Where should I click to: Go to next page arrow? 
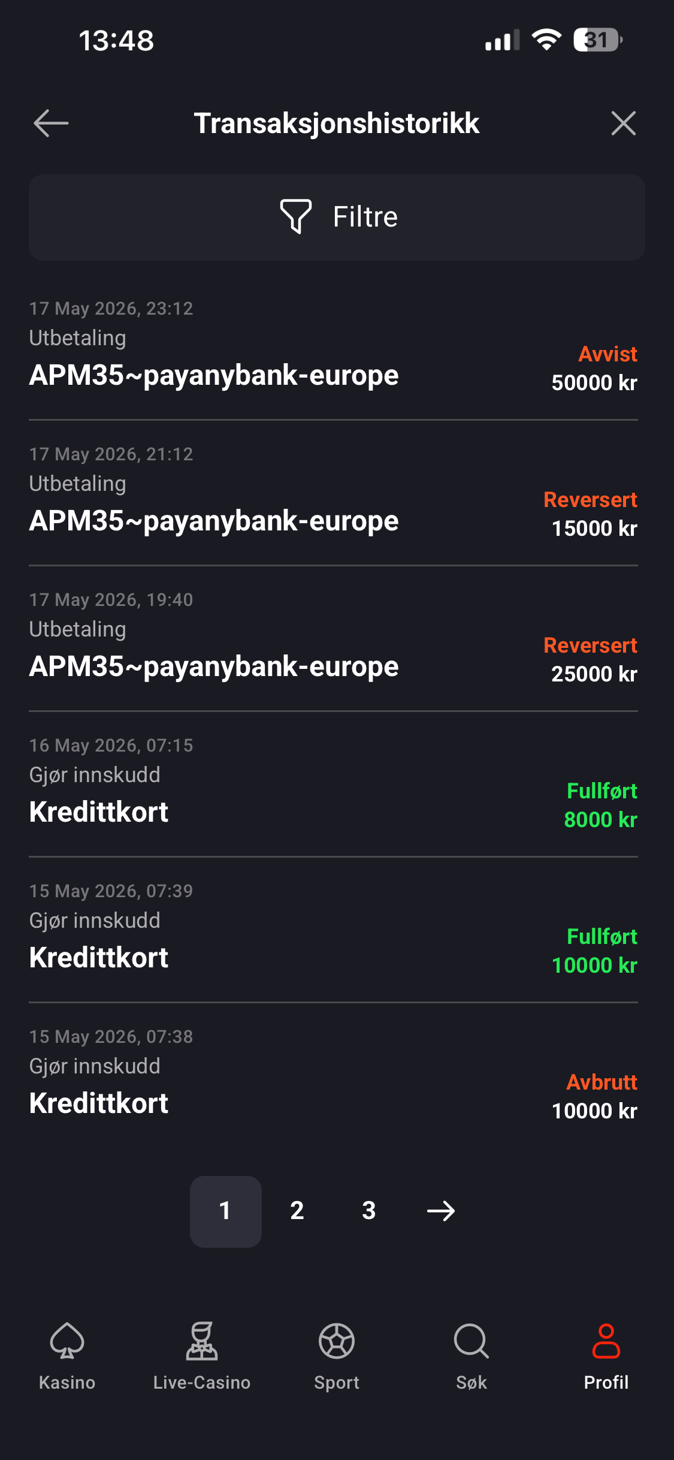point(441,1211)
